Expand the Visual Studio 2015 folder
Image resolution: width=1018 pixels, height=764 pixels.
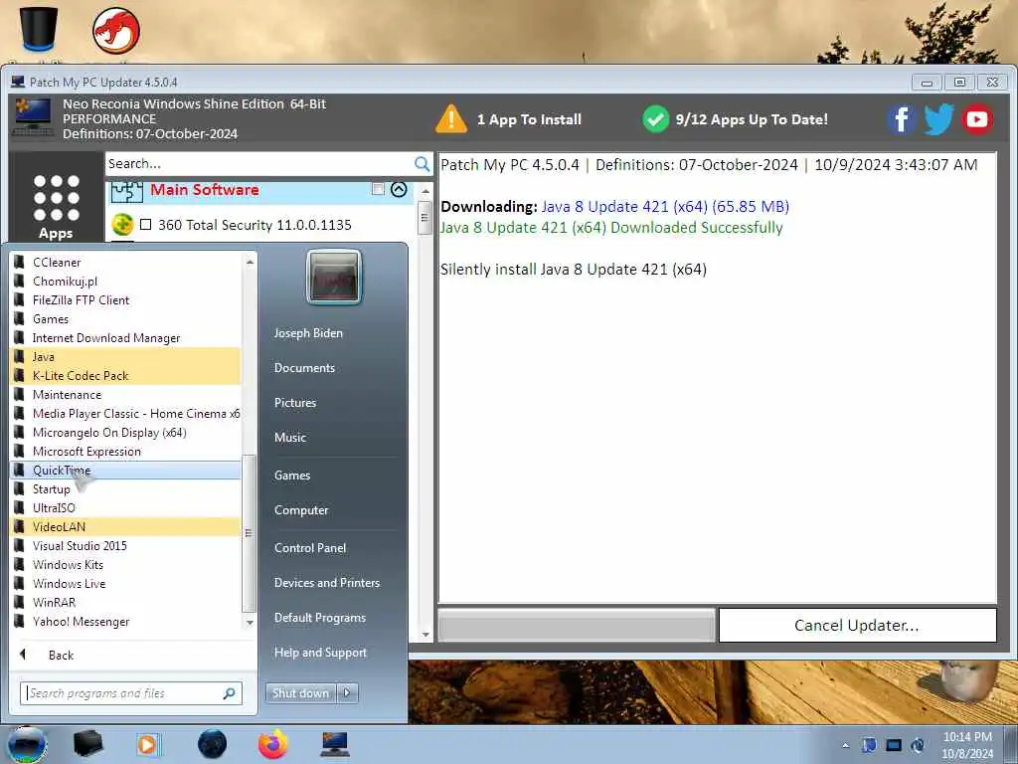pyautogui.click(x=126, y=546)
